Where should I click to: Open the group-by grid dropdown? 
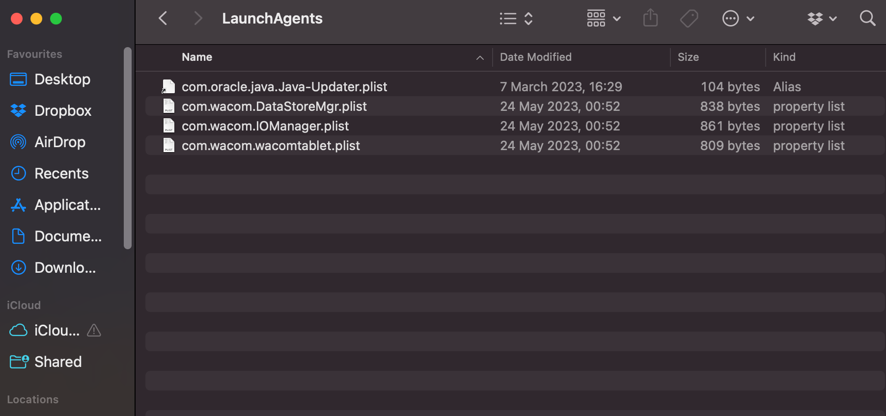click(604, 19)
